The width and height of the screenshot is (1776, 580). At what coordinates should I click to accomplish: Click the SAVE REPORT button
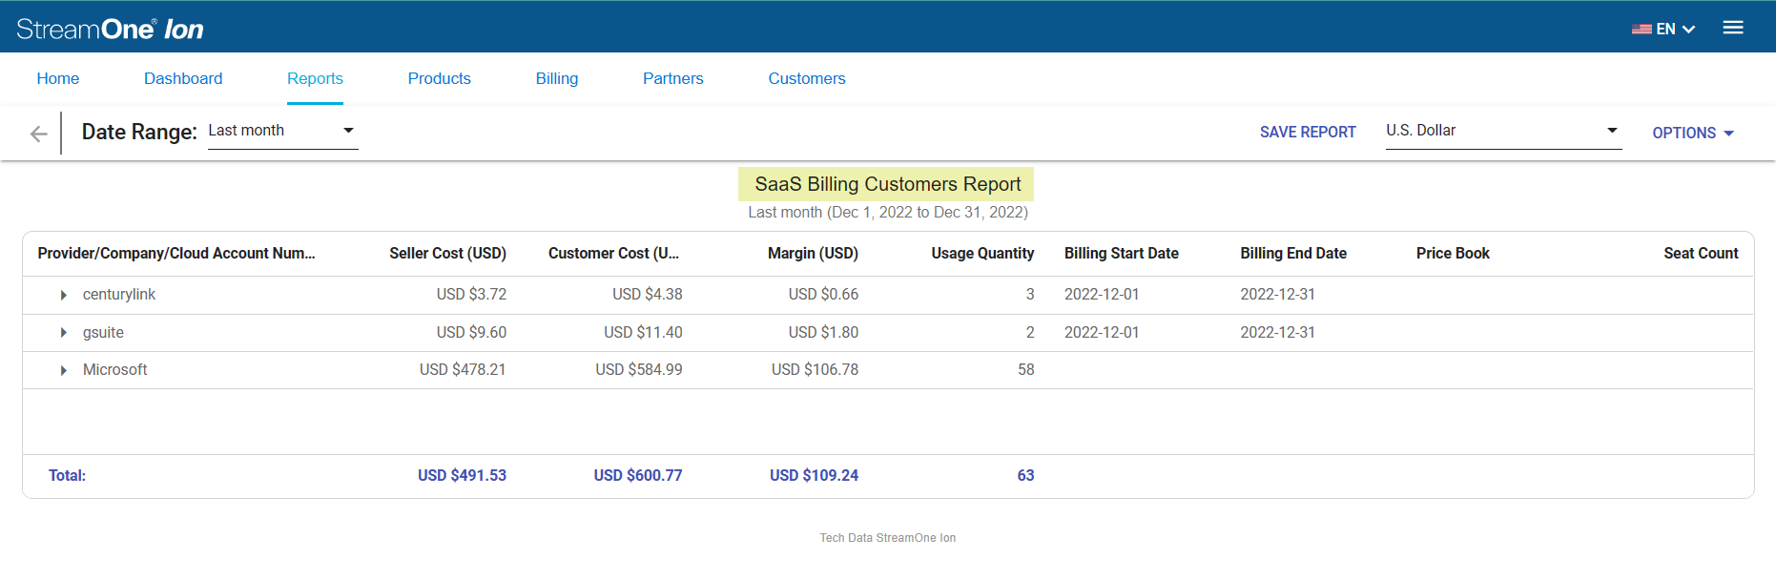pos(1308,132)
